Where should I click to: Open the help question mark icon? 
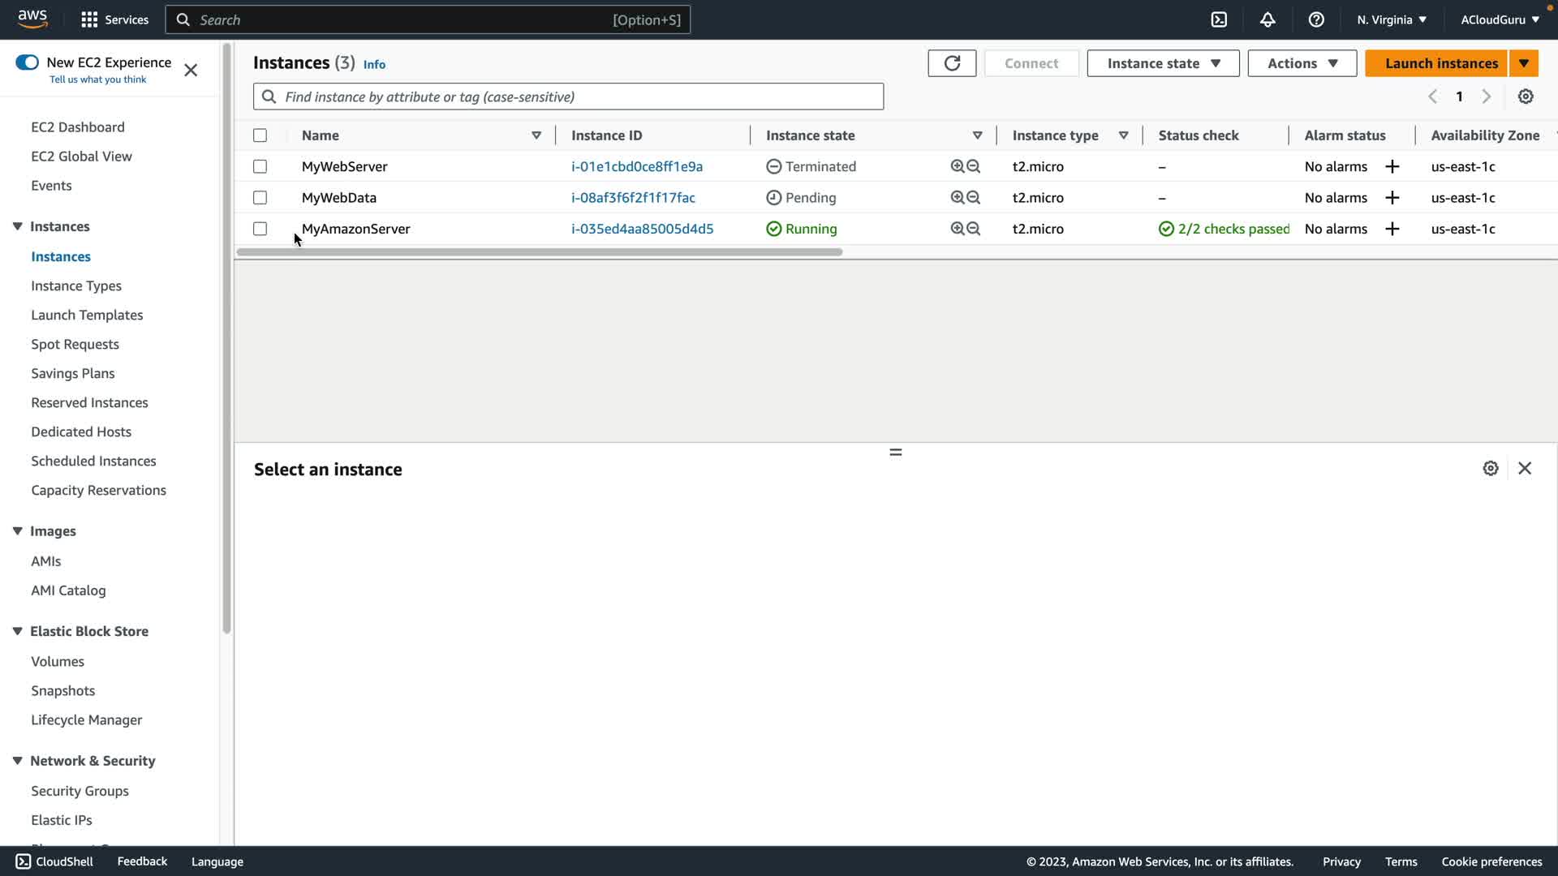tap(1316, 19)
